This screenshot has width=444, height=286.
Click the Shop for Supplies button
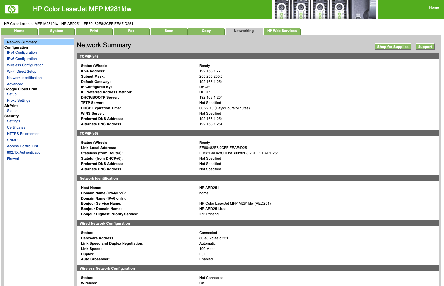point(393,47)
